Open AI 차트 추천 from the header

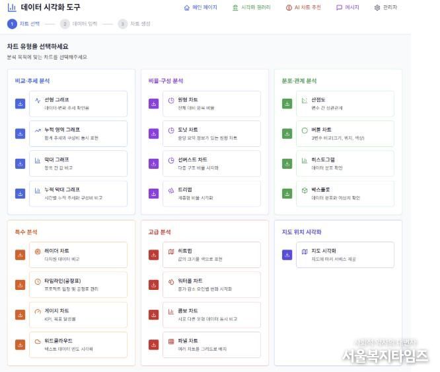[x=303, y=8]
